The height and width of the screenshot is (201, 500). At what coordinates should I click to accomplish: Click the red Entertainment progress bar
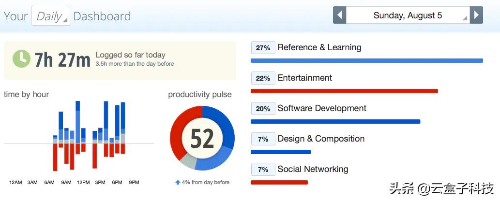pos(344,91)
